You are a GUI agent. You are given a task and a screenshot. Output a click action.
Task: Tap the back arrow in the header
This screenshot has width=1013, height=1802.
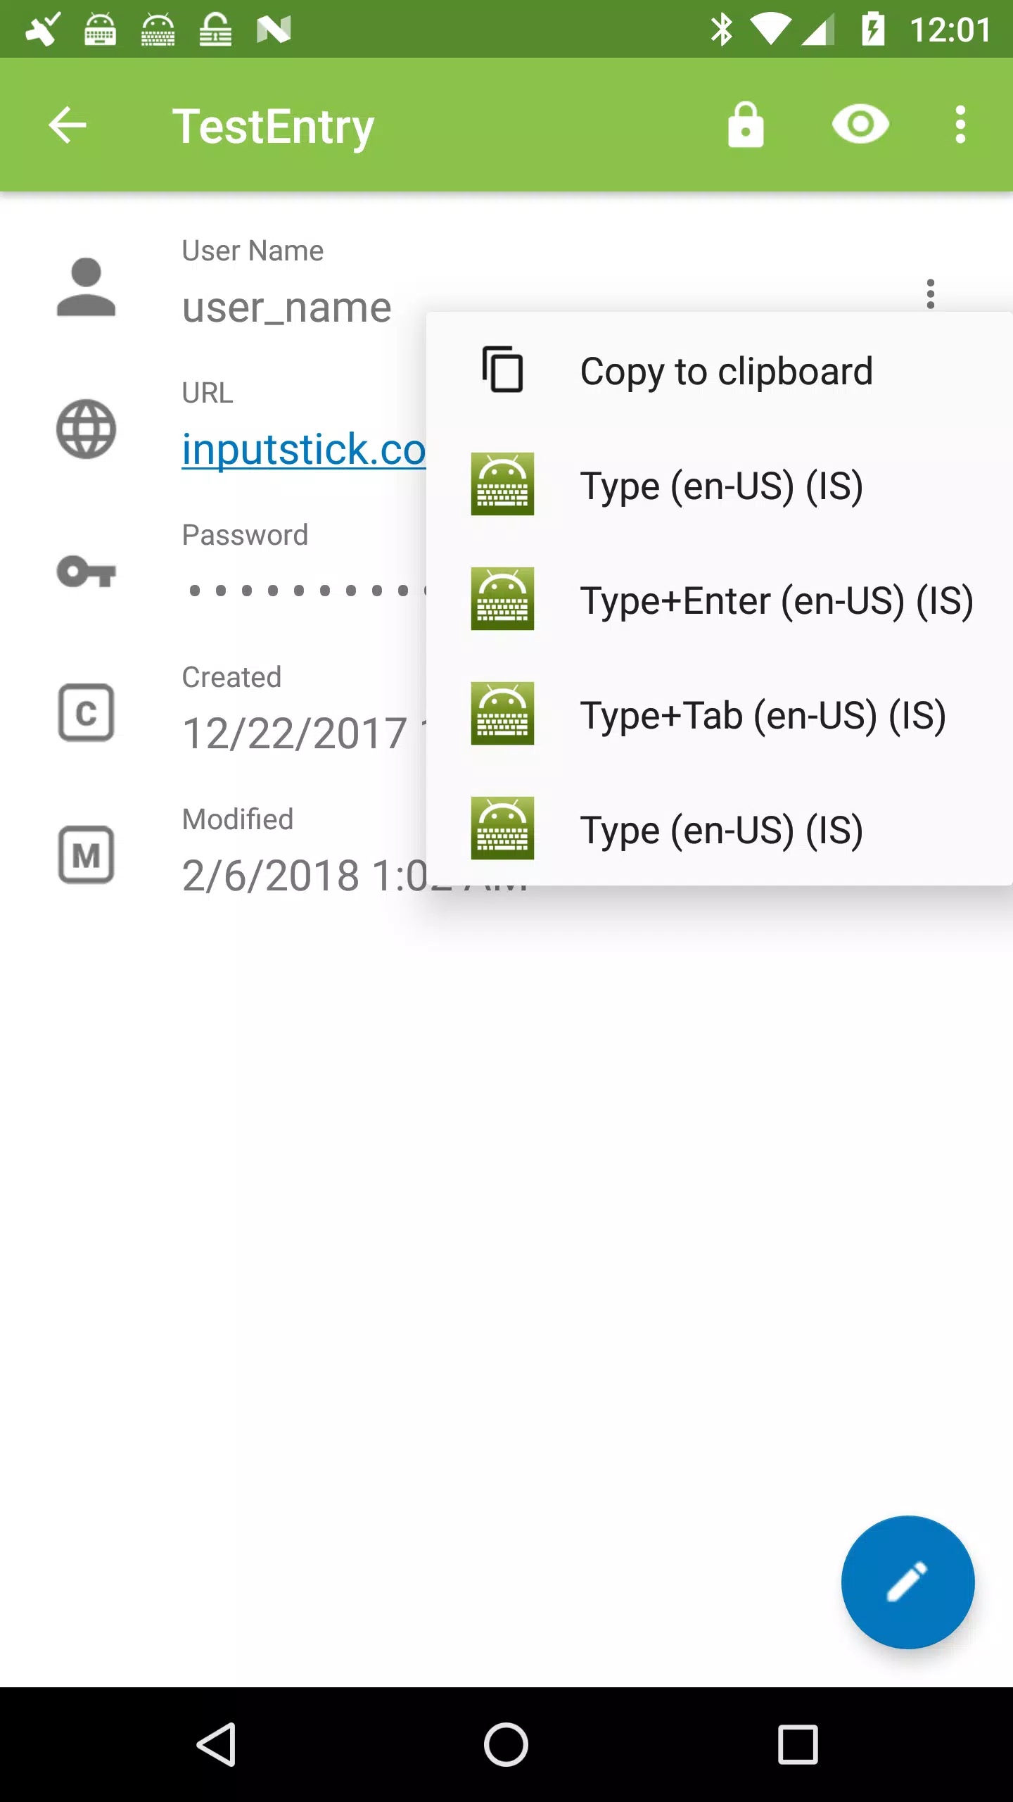[x=68, y=125]
